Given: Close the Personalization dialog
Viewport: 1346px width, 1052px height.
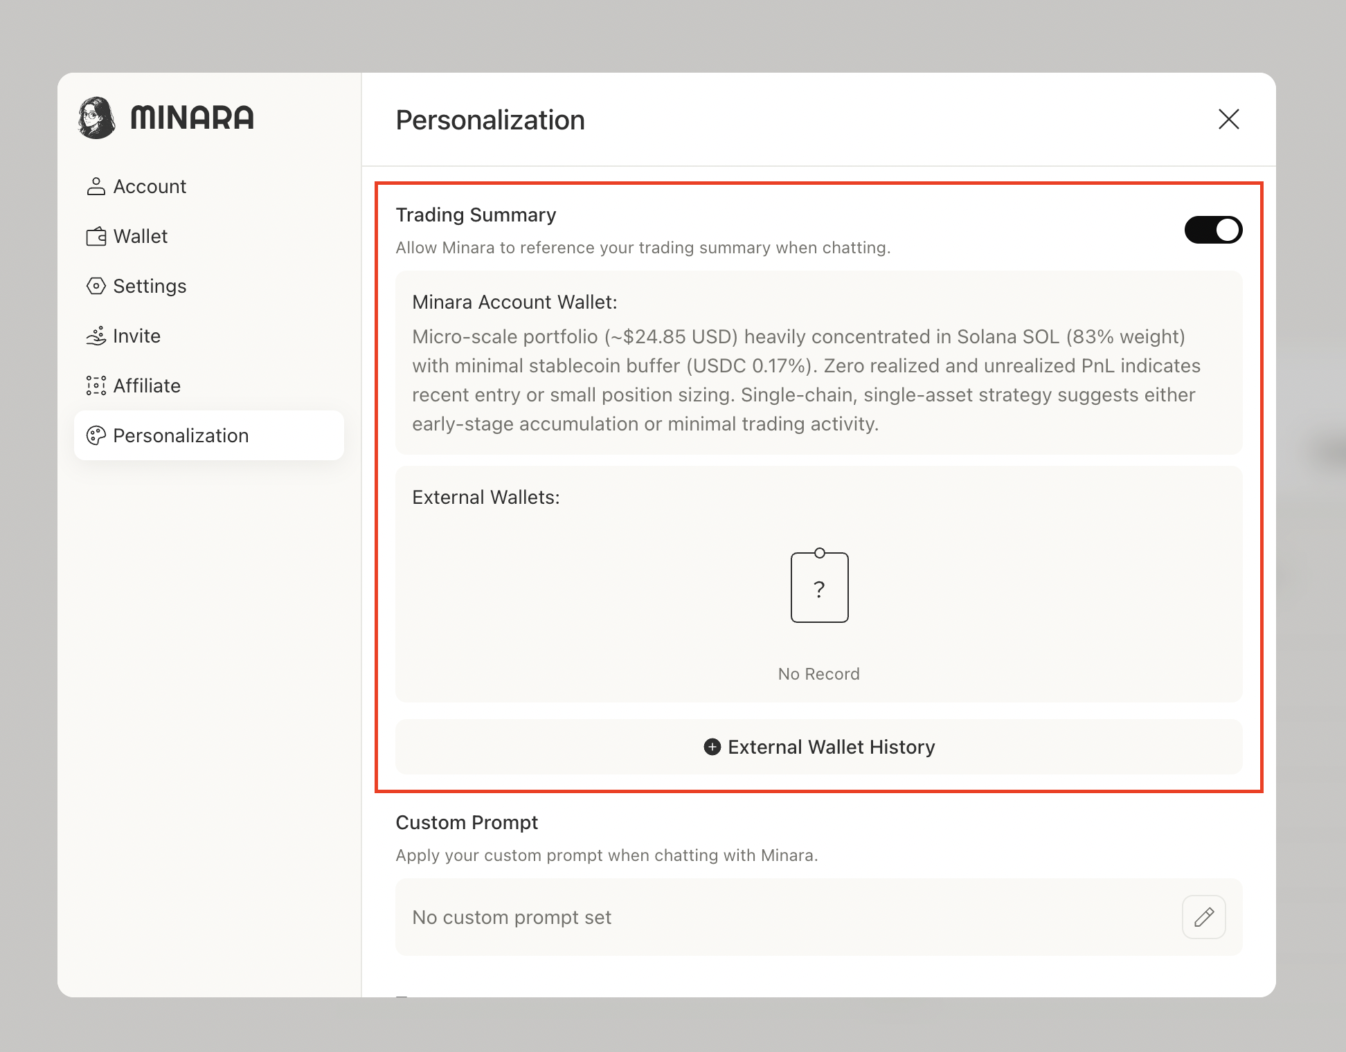Looking at the screenshot, I should [x=1228, y=119].
